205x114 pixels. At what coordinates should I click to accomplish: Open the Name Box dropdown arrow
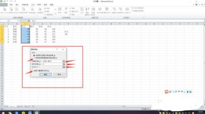tap(18, 21)
